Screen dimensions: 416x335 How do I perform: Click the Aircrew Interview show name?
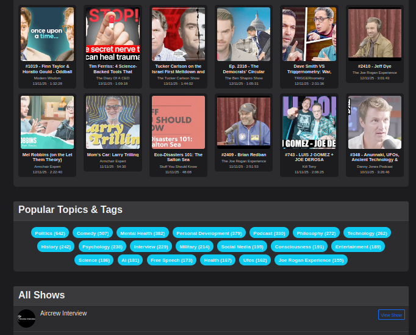(x=63, y=314)
